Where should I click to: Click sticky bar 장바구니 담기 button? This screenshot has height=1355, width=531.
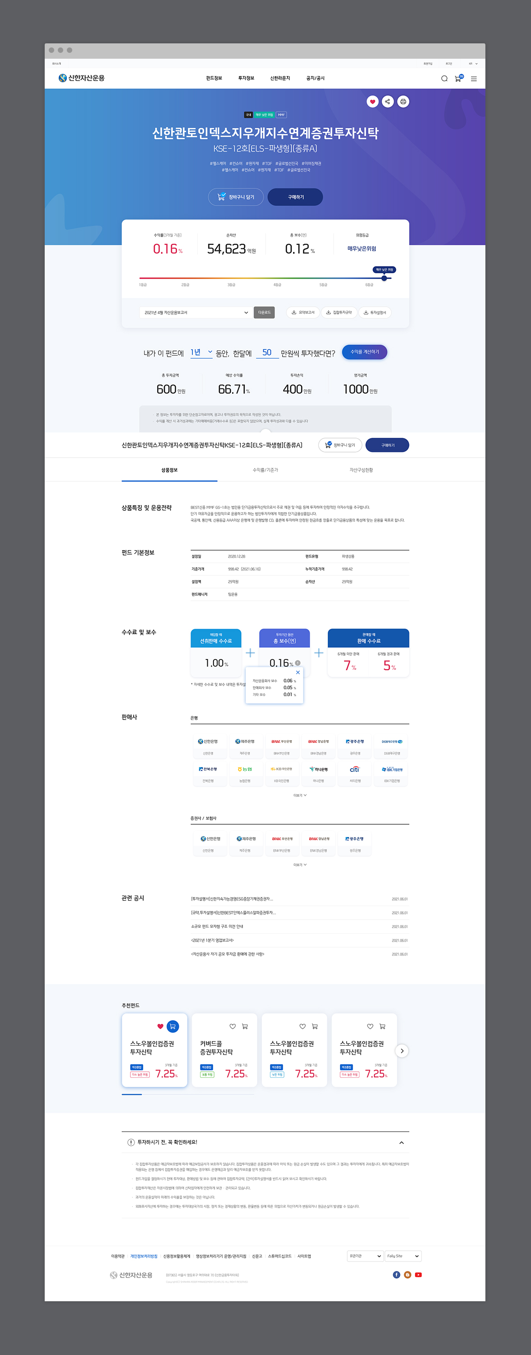340,445
